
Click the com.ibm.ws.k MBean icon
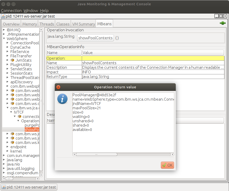[x=12, y=143]
